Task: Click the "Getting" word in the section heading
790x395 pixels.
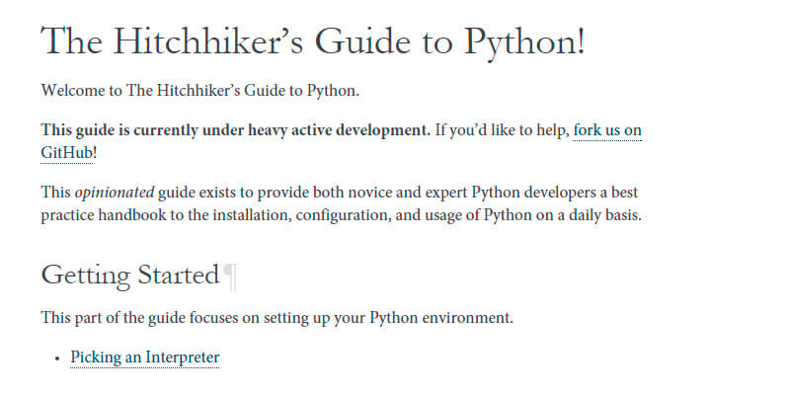Action: point(80,276)
